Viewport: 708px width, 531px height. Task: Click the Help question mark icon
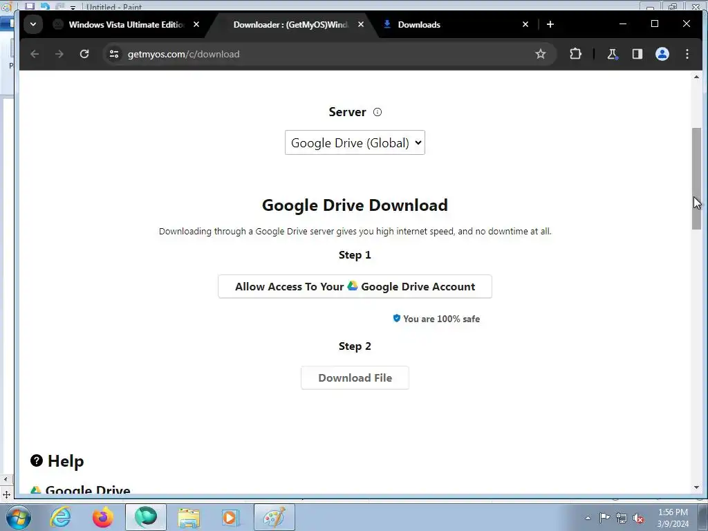point(37,460)
